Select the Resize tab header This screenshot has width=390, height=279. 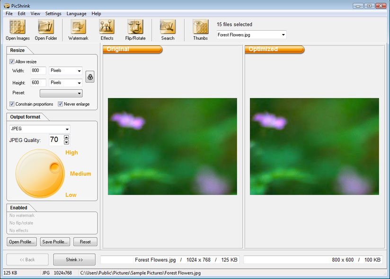pyautogui.click(x=18, y=50)
